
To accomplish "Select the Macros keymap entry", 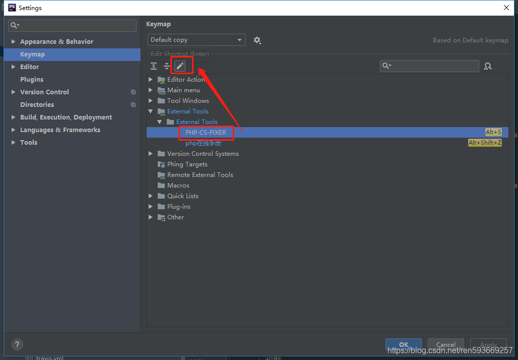I will coord(178,186).
